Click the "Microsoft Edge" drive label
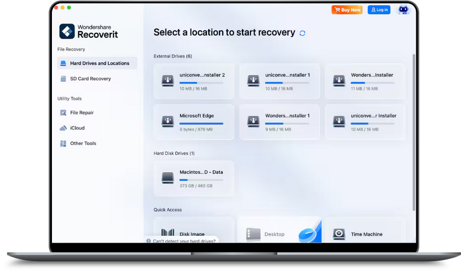Image resolution: width=461 pixels, height=273 pixels. click(x=197, y=116)
